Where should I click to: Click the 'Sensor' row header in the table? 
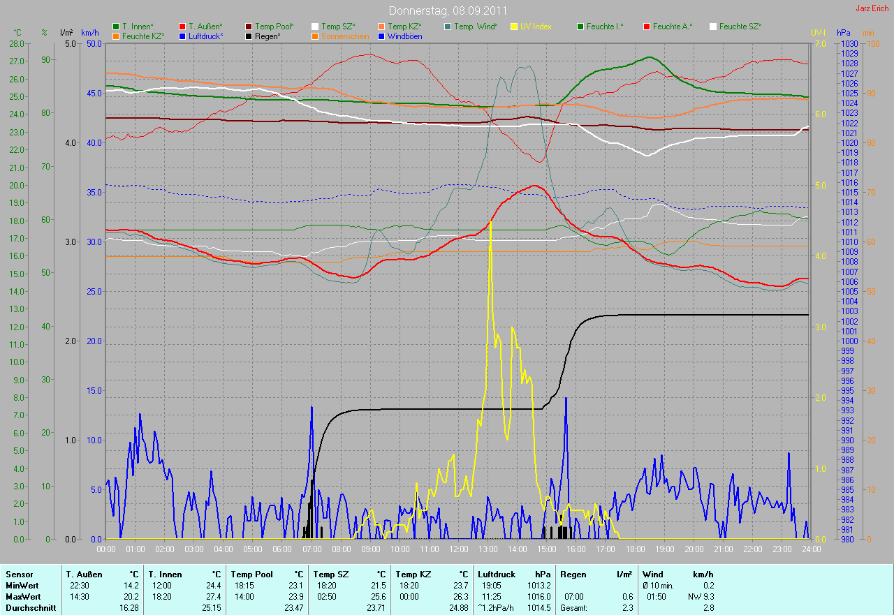(19, 575)
